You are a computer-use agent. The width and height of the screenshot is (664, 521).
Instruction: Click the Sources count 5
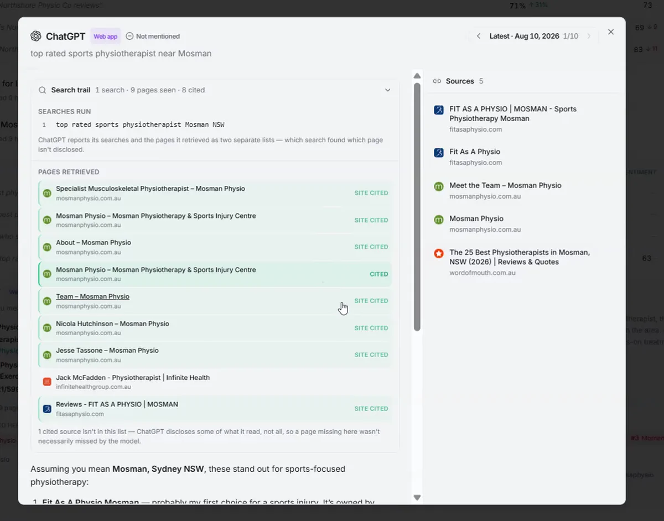point(481,81)
